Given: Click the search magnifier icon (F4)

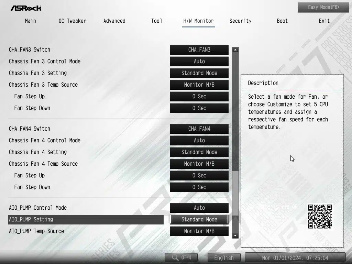Looking at the screenshot, I should (x=175, y=257).
